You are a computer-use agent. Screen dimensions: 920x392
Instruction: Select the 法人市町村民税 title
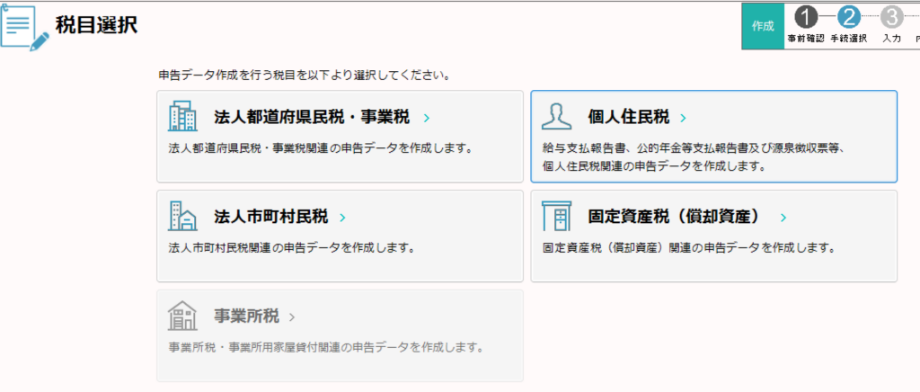tap(270, 218)
